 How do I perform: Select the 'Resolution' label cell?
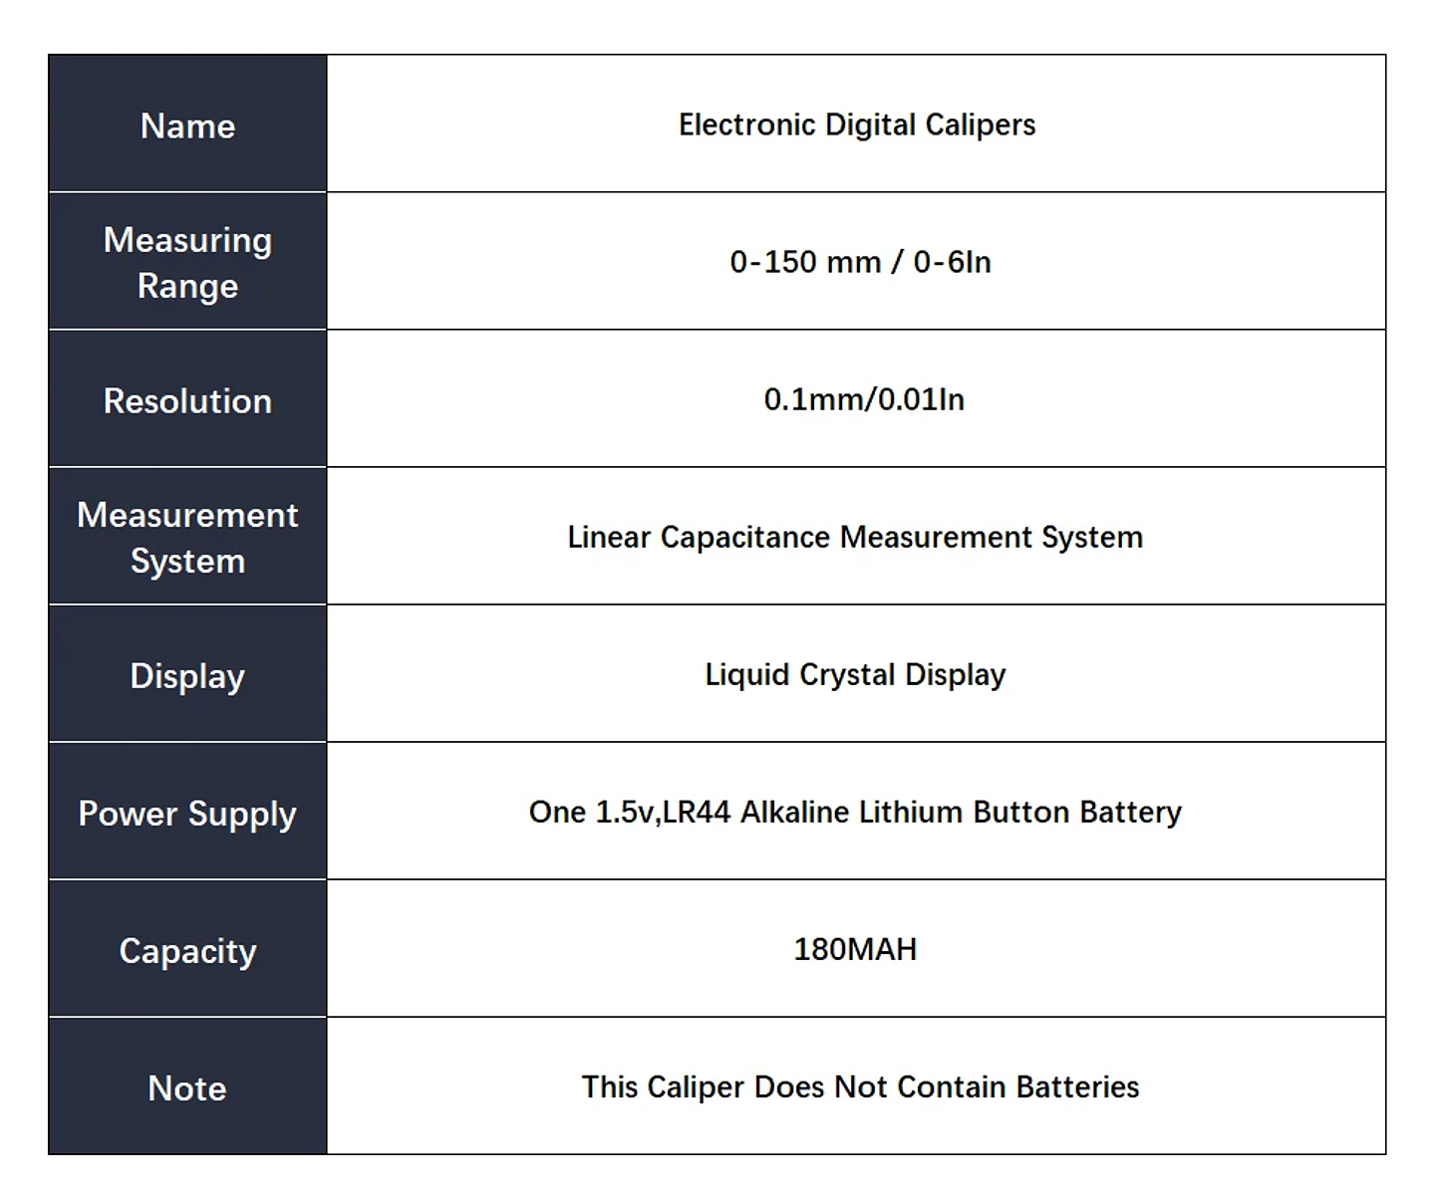(x=187, y=400)
